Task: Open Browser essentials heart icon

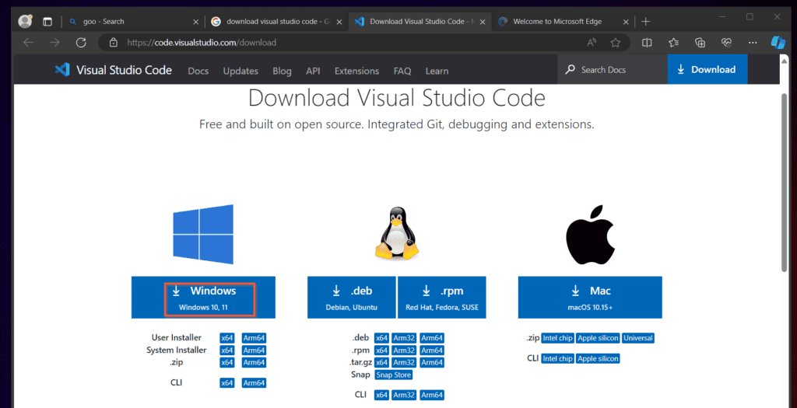Action: point(726,43)
